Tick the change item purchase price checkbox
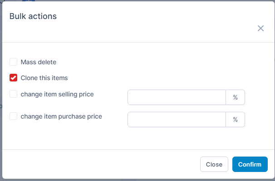 pos(14,116)
